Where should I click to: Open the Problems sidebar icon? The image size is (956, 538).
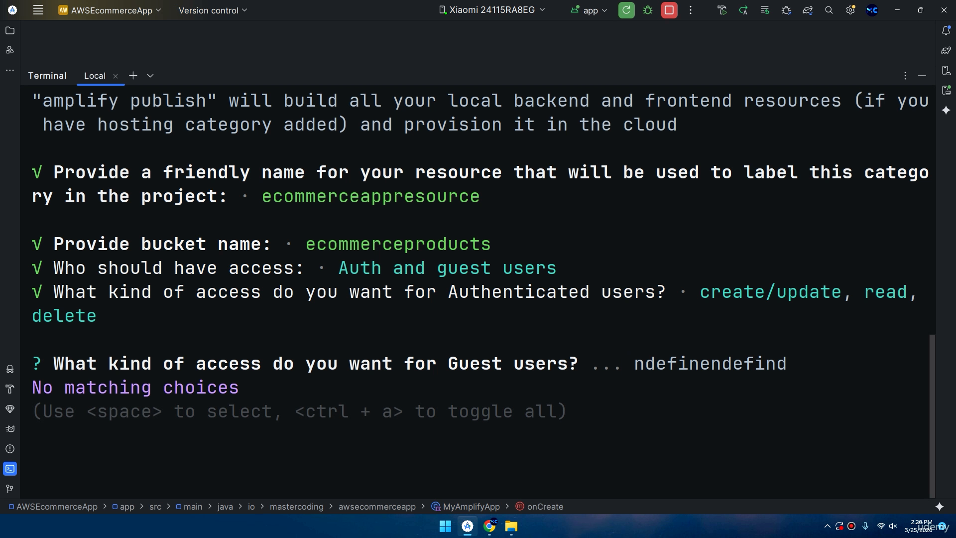click(10, 449)
